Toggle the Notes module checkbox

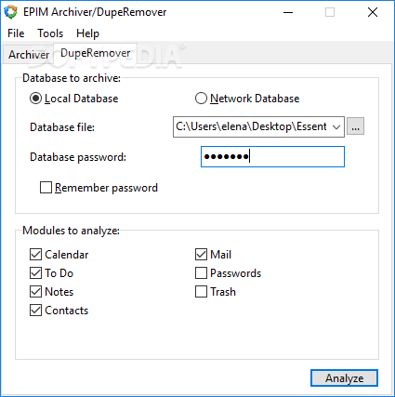click(35, 292)
